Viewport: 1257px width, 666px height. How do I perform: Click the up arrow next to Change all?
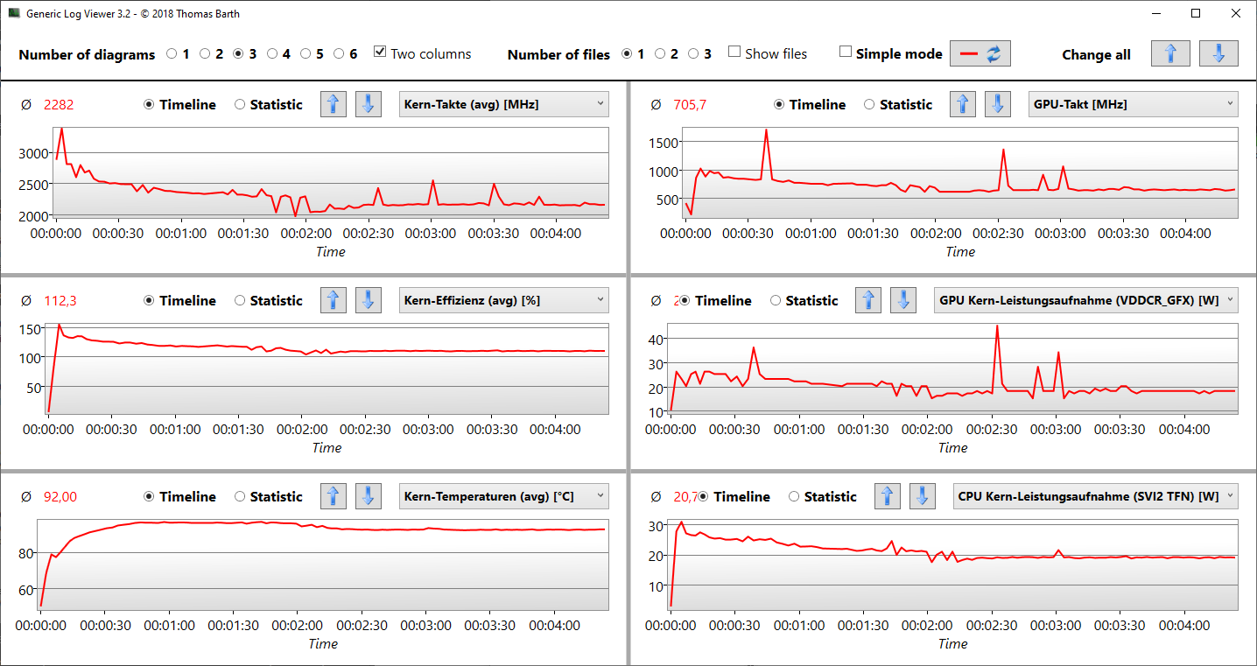point(1170,53)
